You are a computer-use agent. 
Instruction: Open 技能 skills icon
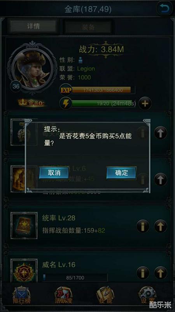[x=105, y=295]
